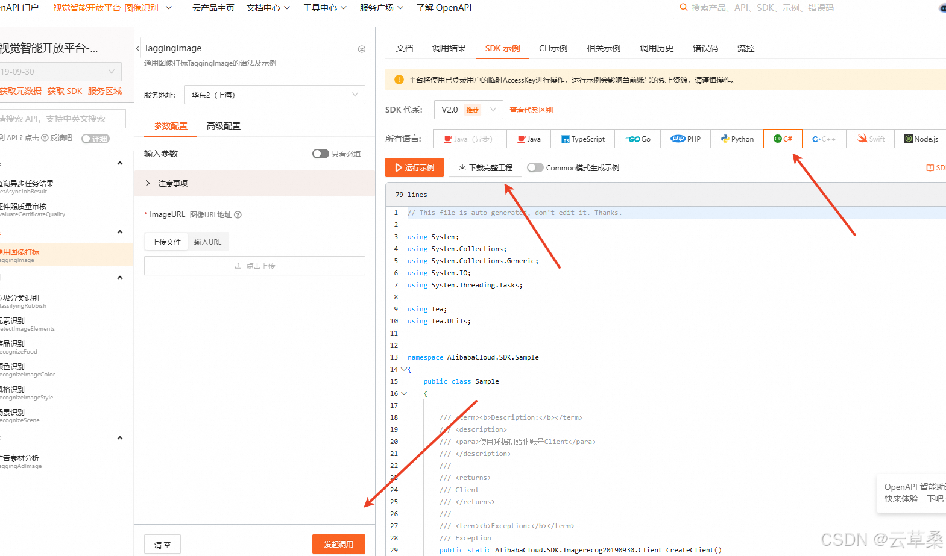The image size is (946, 556).
Task: Toggle Common模式生成示例 switch
Action: point(535,167)
